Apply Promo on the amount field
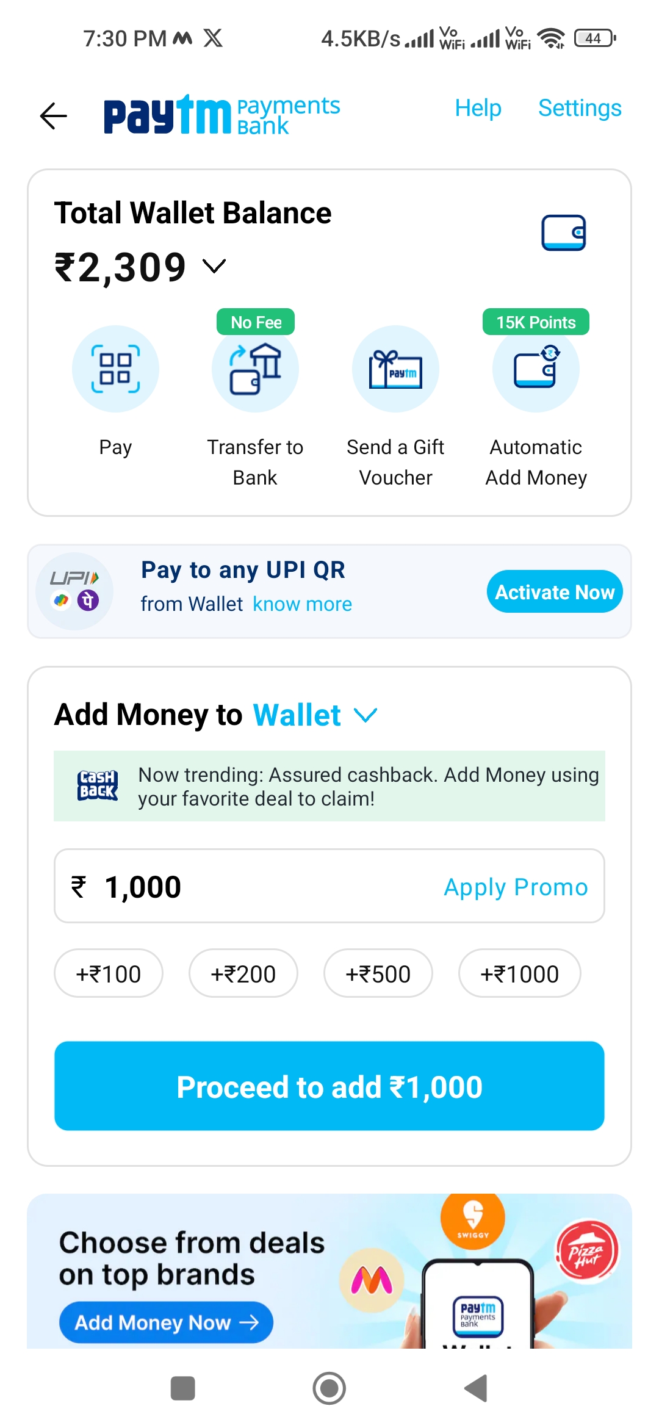This screenshot has height=1428, width=659. click(x=514, y=887)
